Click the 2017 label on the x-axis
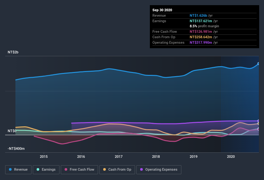 coord(119,157)
